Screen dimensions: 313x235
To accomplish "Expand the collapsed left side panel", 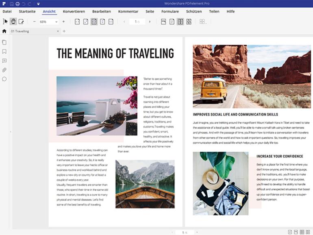I will pos(10,132).
